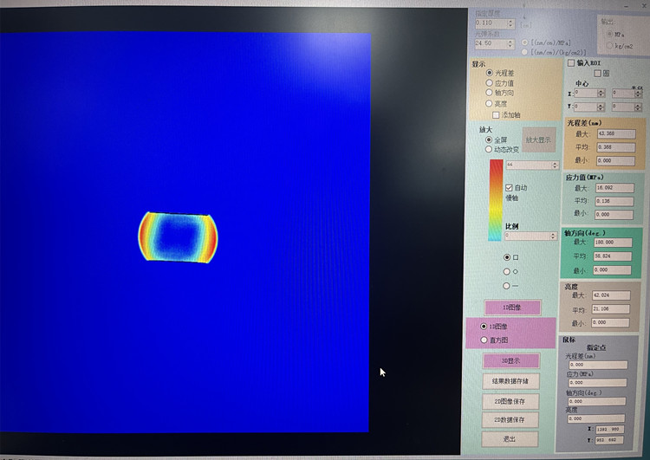Save image with 2D图像保存 button
Viewport: 650px width, 460px height.
511,401
